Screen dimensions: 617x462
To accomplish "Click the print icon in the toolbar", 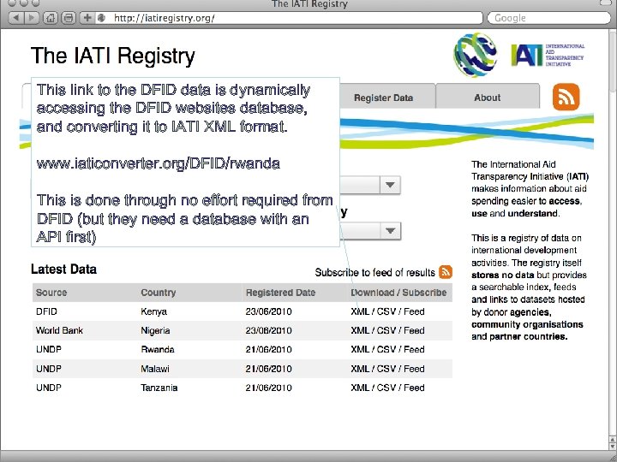I will [x=69, y=18].
